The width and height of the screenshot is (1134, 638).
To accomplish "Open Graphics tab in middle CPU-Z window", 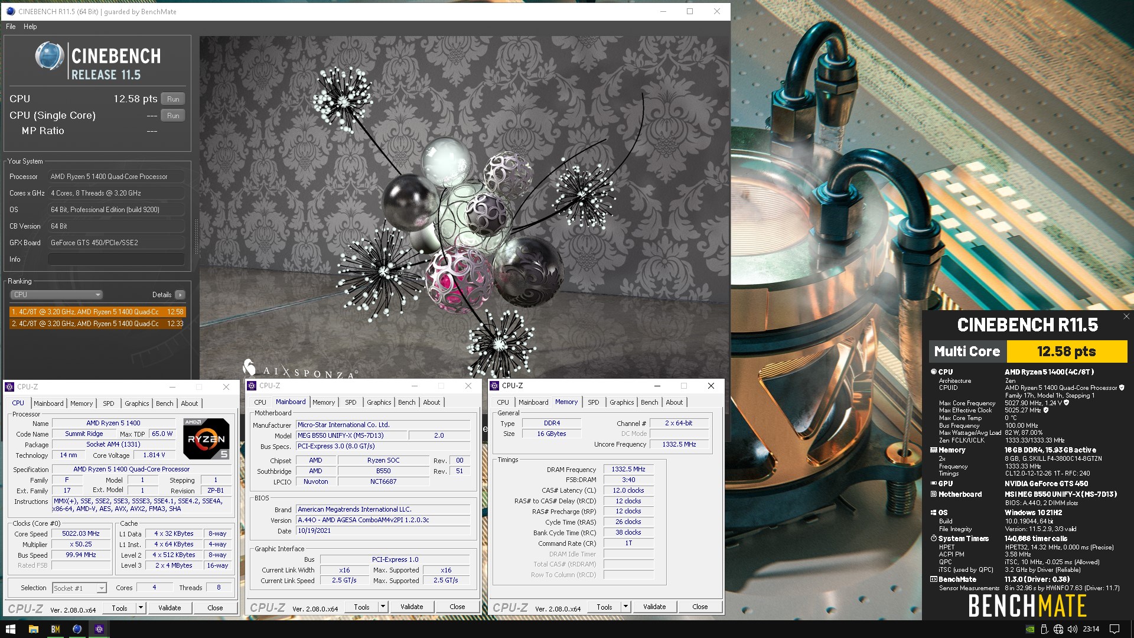I will click(x=379, y=402).
